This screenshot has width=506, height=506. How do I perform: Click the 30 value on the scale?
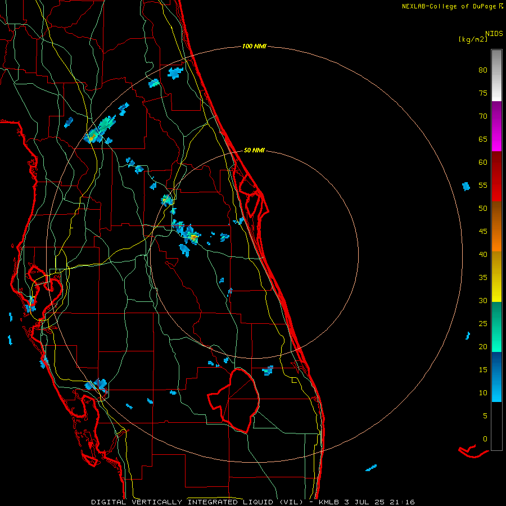[483, 300]
